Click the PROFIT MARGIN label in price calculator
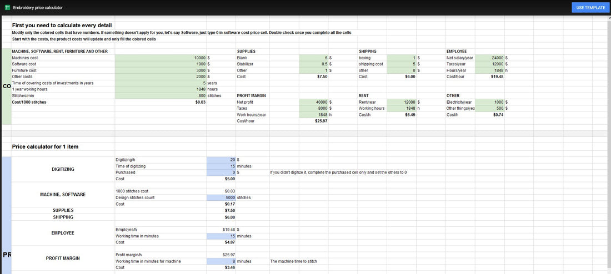The image size is (611, 274). pyautogui.click(x=63, y=258)
